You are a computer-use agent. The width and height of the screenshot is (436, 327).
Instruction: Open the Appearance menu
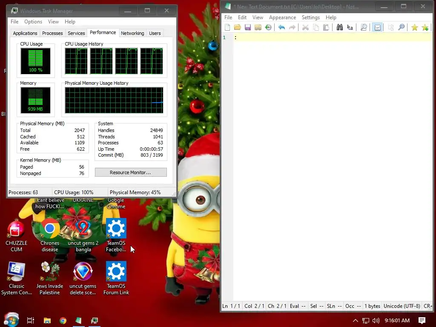(283, 17)
